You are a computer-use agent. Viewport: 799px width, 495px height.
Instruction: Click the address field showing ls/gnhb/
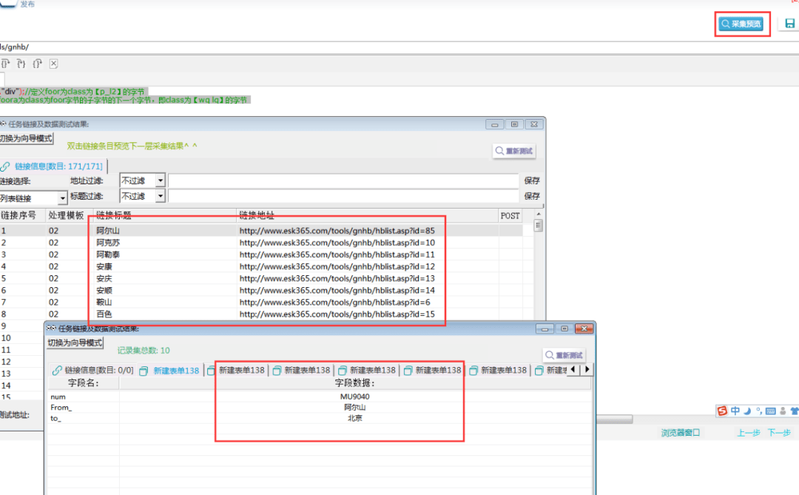[x=399, y=47]
